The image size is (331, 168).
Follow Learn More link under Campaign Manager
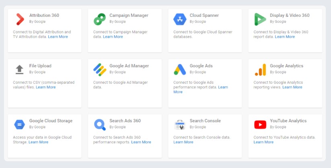tap(113, 37)
